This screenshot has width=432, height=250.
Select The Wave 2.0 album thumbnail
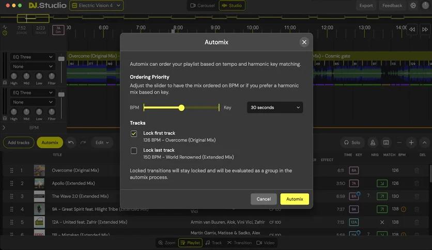point(39,196)
